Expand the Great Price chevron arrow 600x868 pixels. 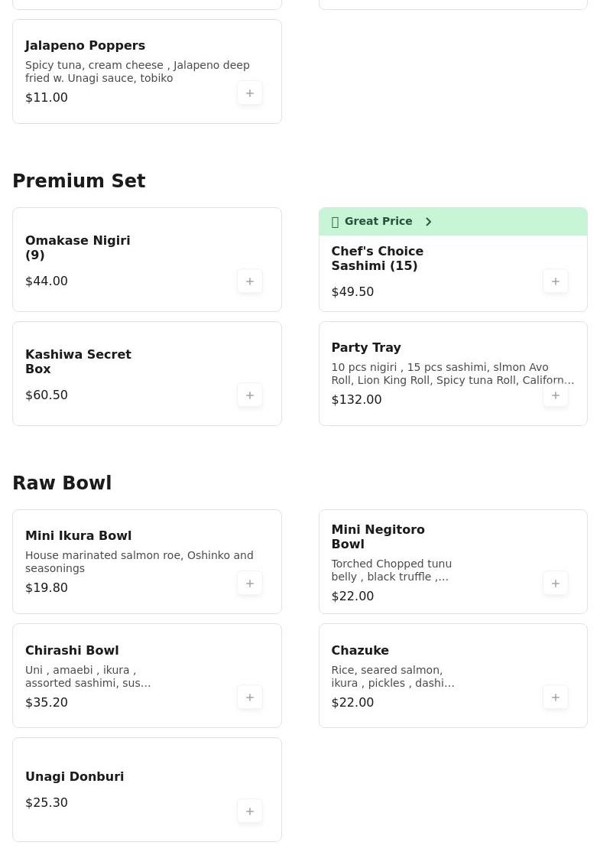[x=429, y=222]
